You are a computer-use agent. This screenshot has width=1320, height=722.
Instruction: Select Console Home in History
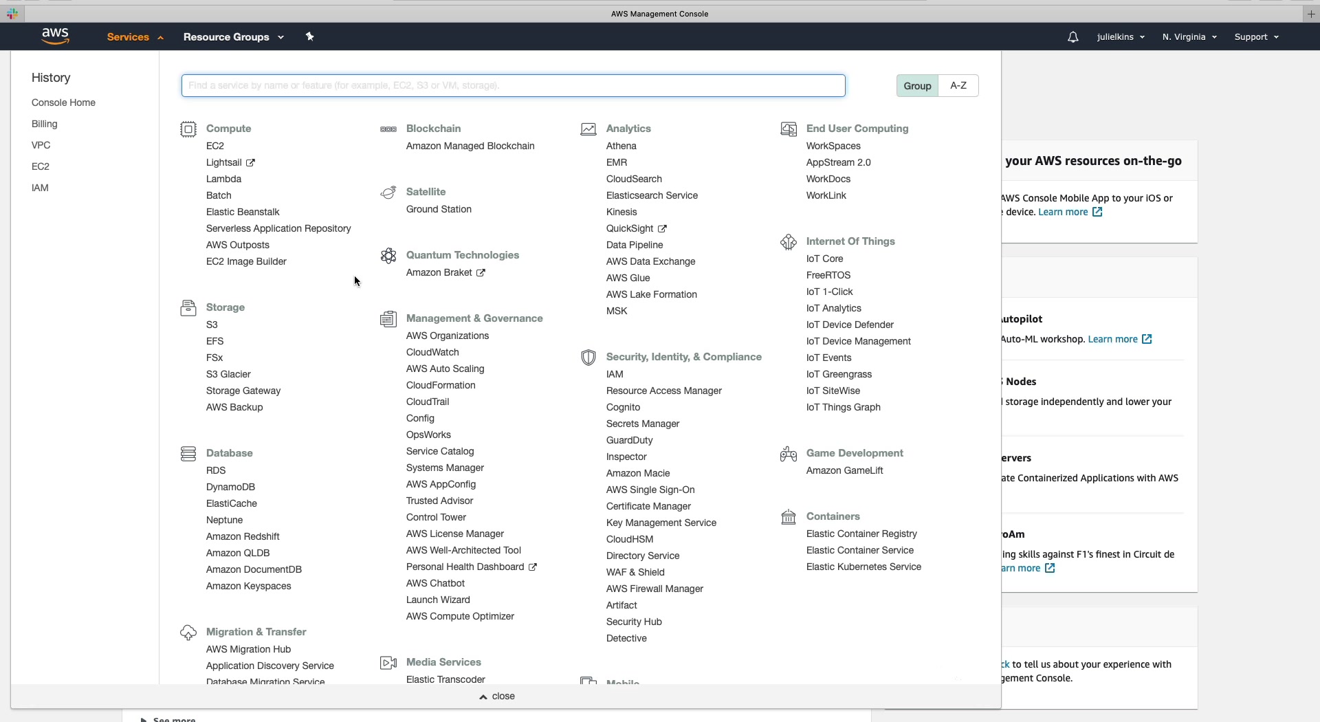point(63,103)
